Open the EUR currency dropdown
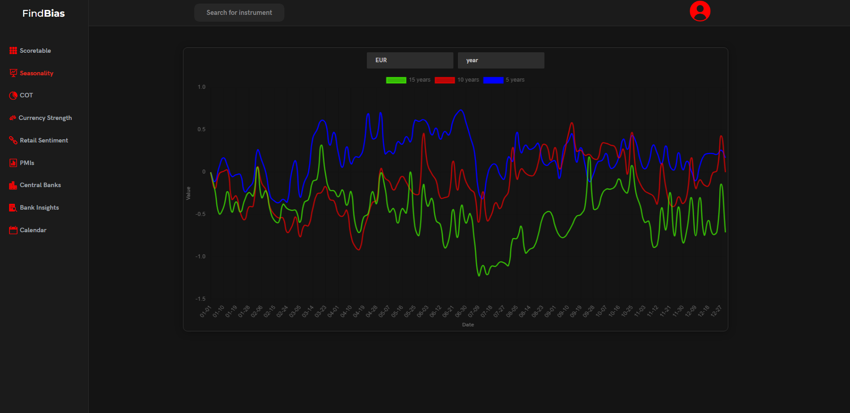This screenshot has width=850, height=413. pos(410,60)
